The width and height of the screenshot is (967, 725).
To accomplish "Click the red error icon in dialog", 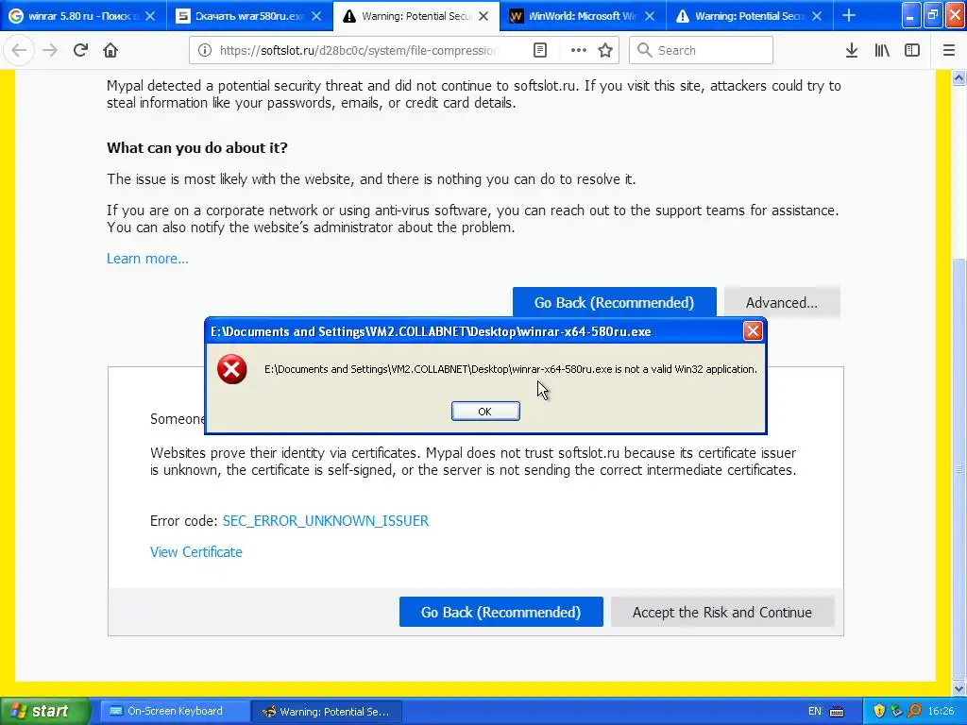I will point(232,369).
